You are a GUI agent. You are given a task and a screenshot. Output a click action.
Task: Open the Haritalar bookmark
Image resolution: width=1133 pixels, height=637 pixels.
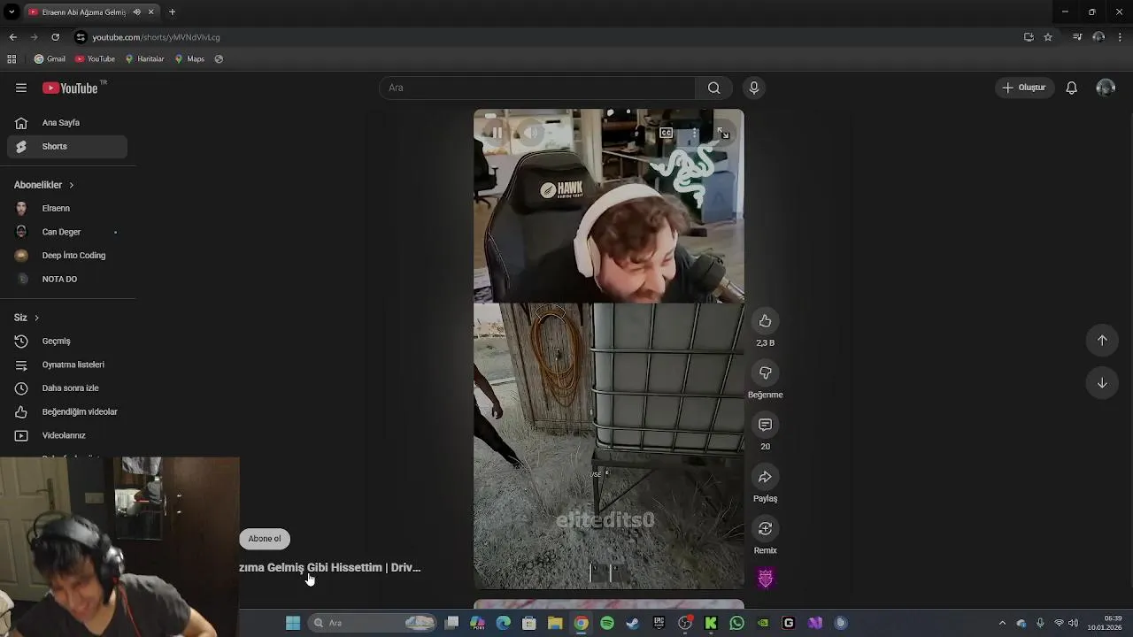tap(144, 59)
